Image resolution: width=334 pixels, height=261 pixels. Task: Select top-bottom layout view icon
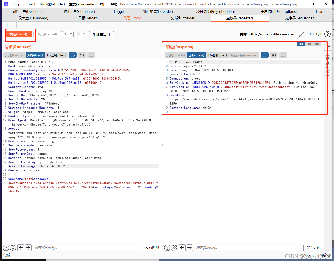click(x=309, y=44)
